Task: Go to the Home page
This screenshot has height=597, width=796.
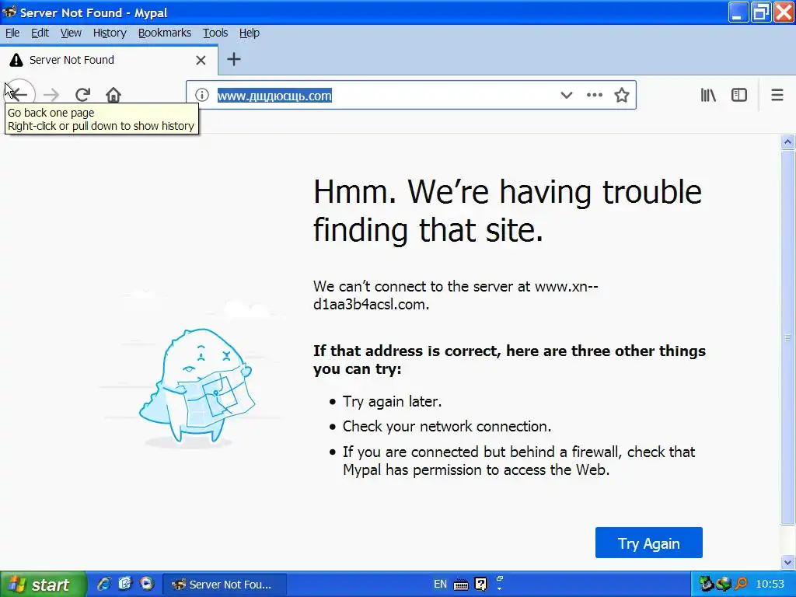Action: pyautogui.click(x=113, y=95)
